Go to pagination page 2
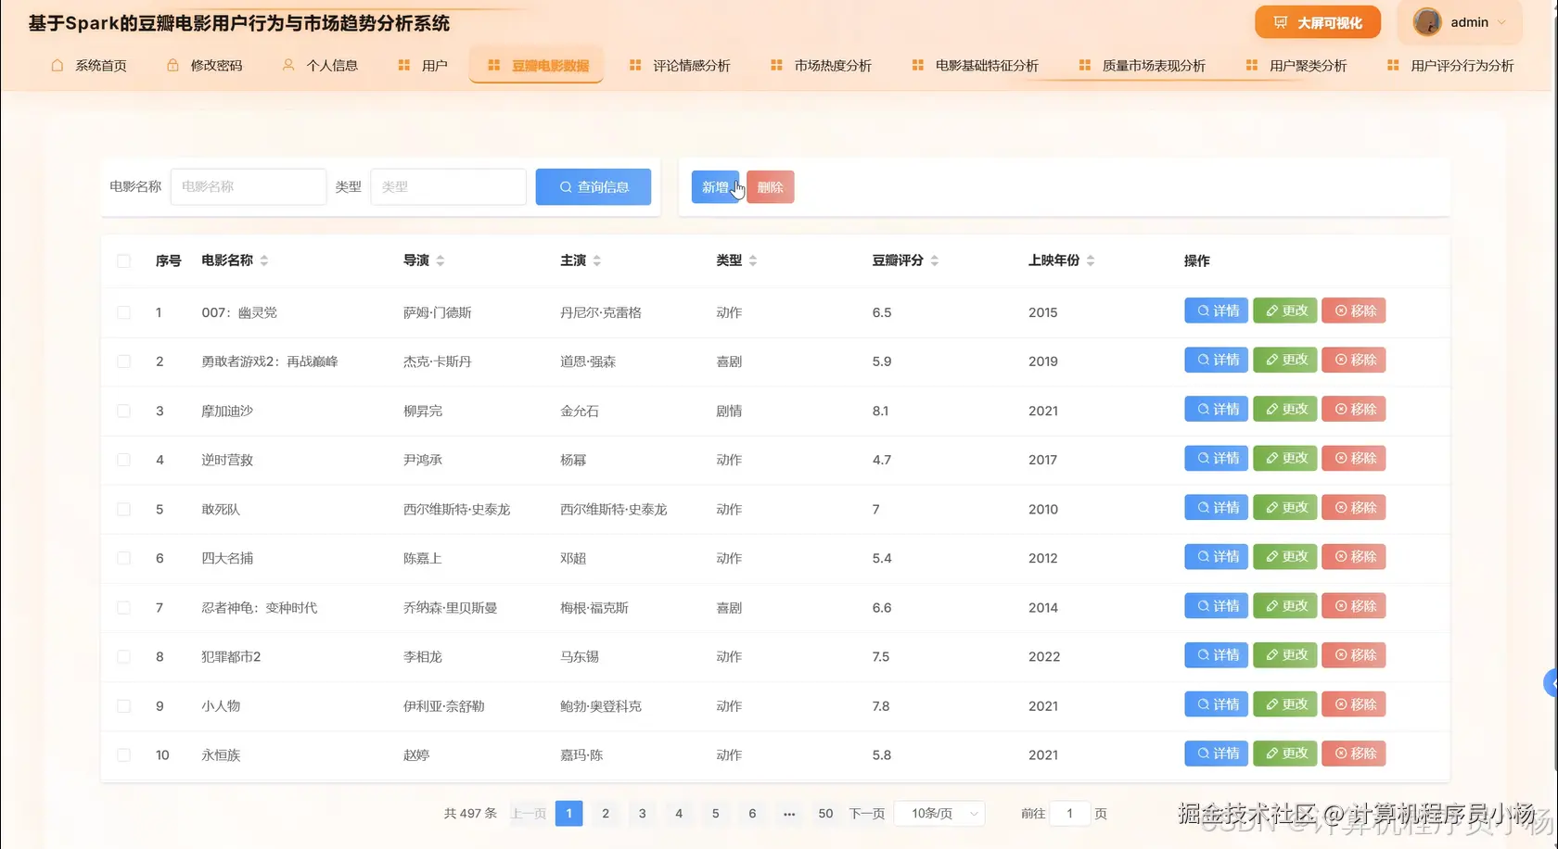This screenshot has width=1558, height=849. click(606, 813)
